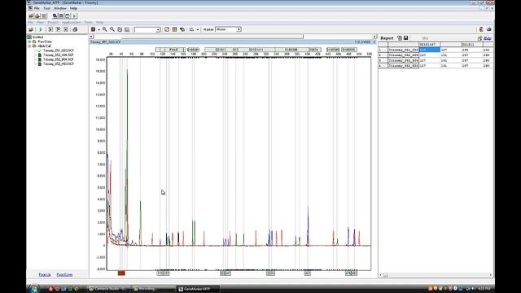Viewport: 521px width, 293px height.
Task: Click the right scroll arrow above the chart
Action: pos(374,37)
